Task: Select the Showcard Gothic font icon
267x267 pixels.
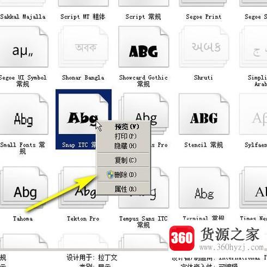Action: (x=144, y=47)
